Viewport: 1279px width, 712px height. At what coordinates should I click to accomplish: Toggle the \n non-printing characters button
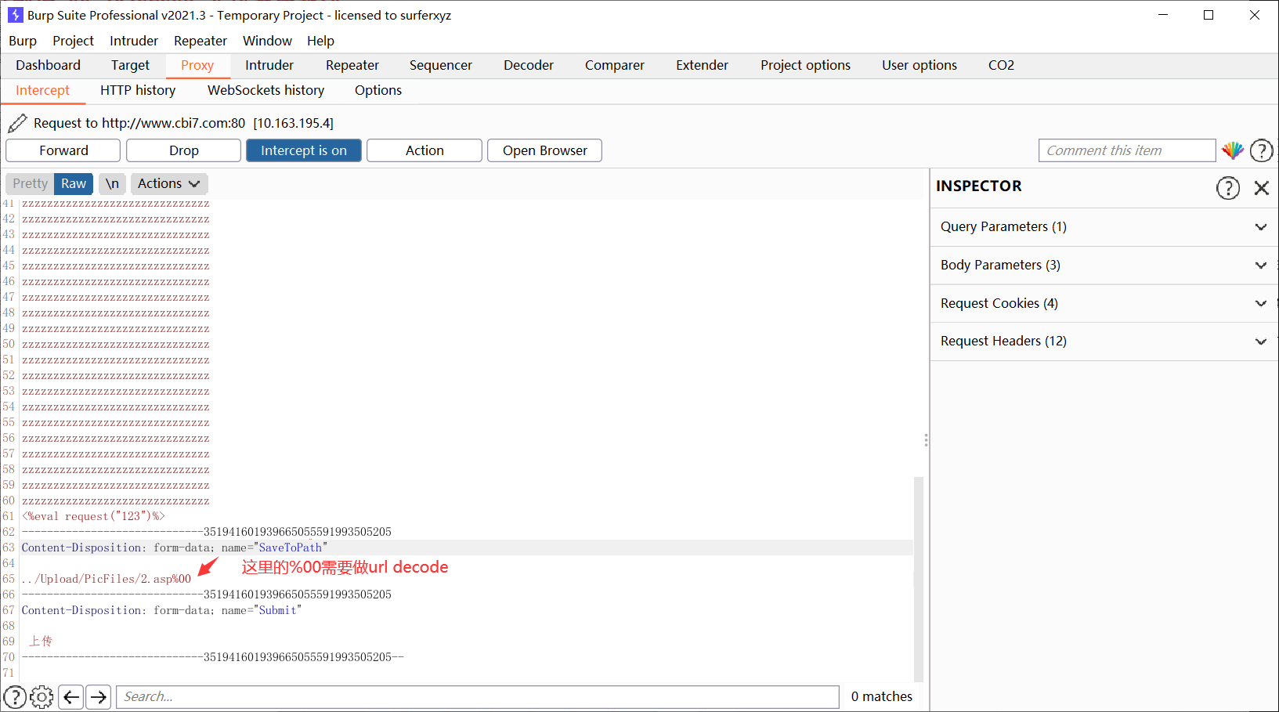(x=112, y=183)
